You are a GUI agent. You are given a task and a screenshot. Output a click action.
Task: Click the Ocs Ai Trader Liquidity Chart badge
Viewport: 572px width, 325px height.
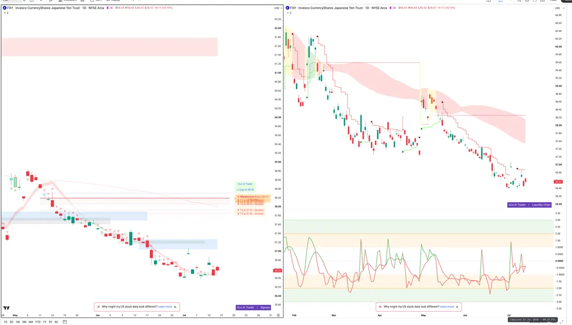click(x=530, y=205)
